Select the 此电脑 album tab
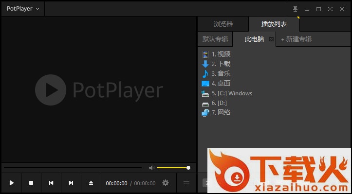Viewport: 352px width, 194px height. click(254, 39)
